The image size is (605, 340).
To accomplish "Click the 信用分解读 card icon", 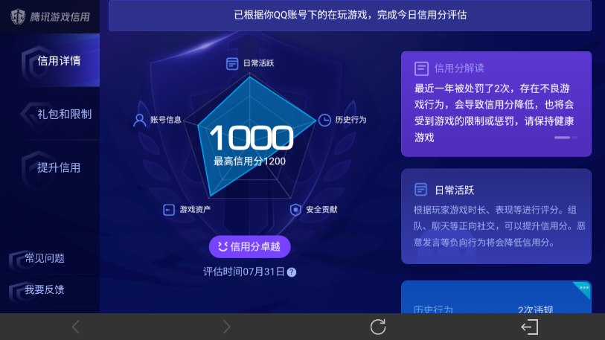I will (421, 68).
